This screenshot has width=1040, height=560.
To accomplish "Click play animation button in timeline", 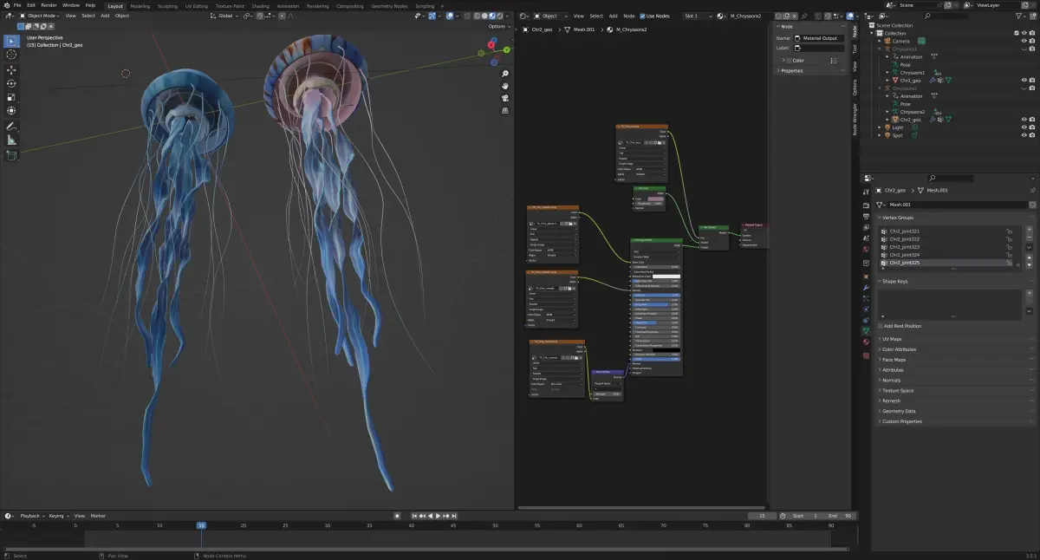I will pyautogui.click(x=439, y=516).
